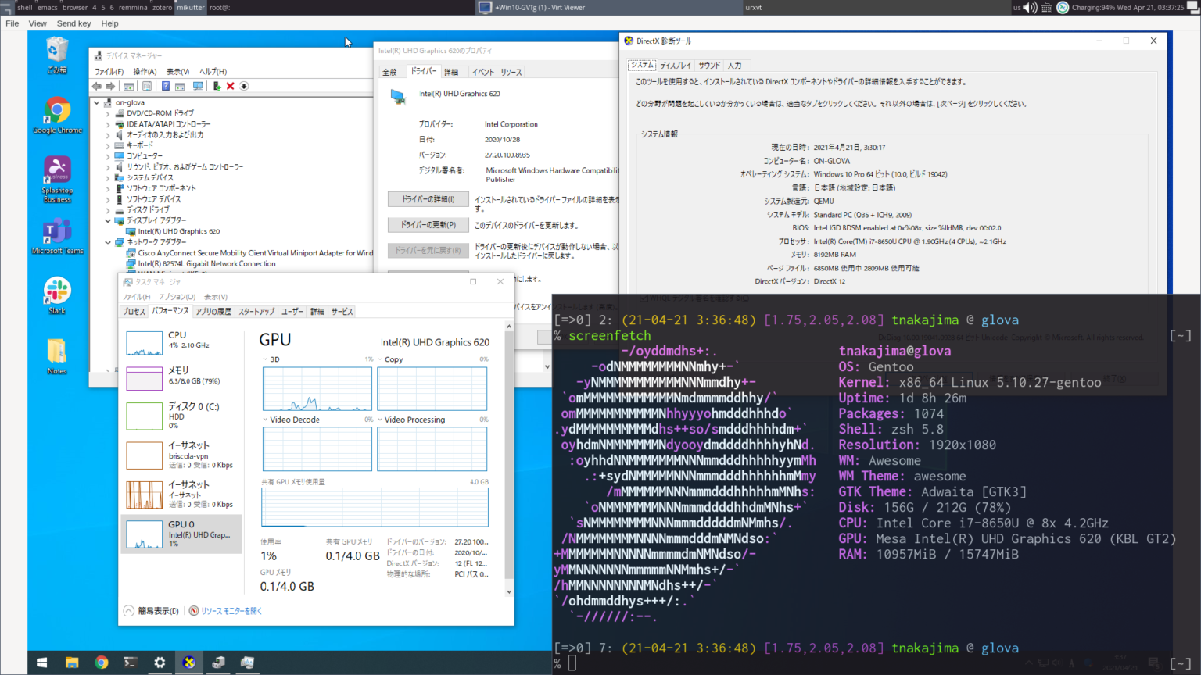The image size is (1201, 675).
Task: Open the Video Processing graph dropdown
Action: (x=380, y=420)
